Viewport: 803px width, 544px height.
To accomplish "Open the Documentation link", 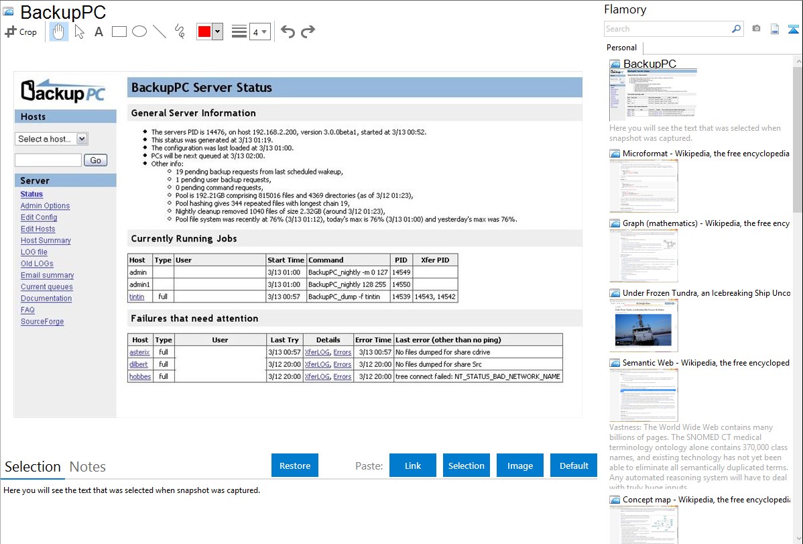I will (46, 298).
